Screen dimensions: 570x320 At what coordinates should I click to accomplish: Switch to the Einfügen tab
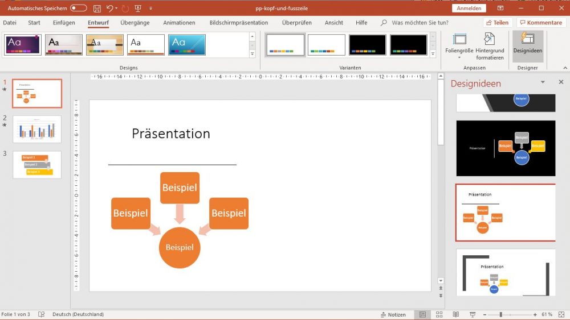[x=64, y=23]
